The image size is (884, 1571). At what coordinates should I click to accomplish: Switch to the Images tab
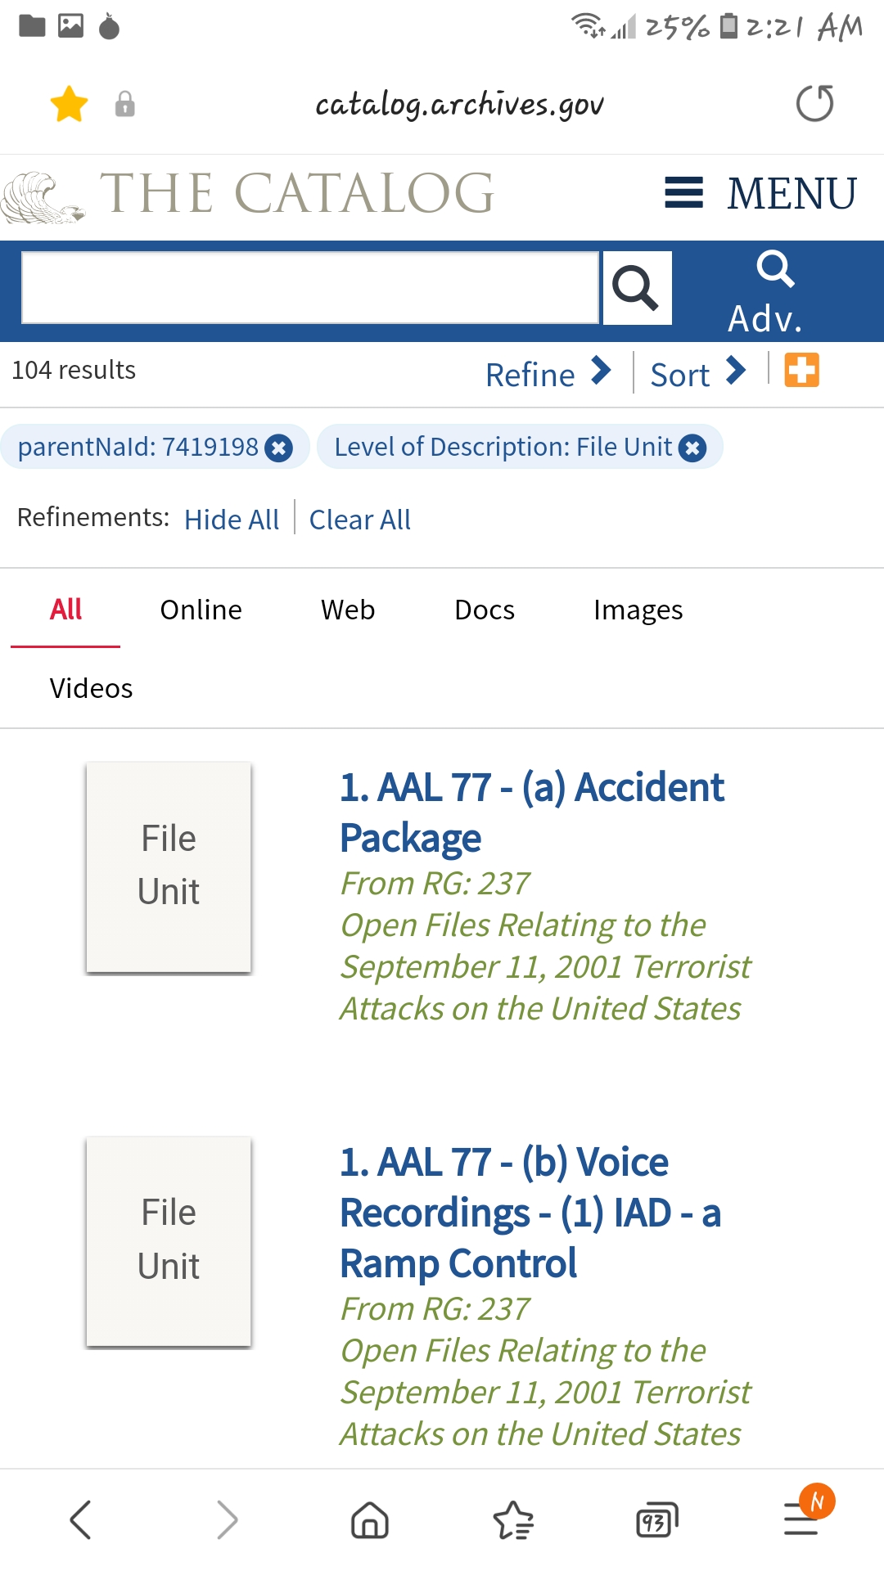638,610
